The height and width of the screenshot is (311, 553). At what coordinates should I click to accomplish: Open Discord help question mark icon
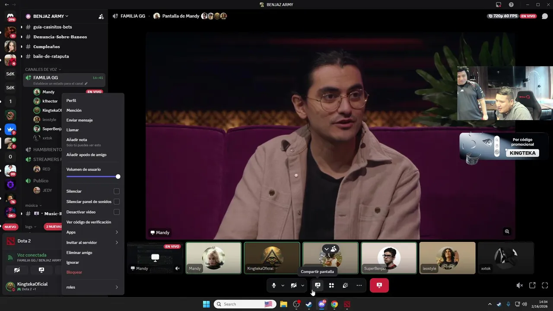(511, 5)
